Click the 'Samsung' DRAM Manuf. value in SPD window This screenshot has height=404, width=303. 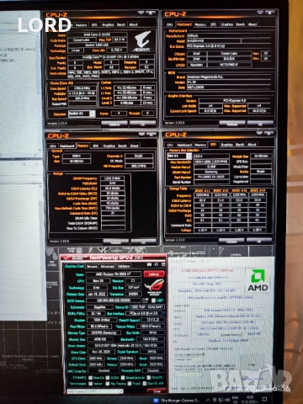pos(211,172)
